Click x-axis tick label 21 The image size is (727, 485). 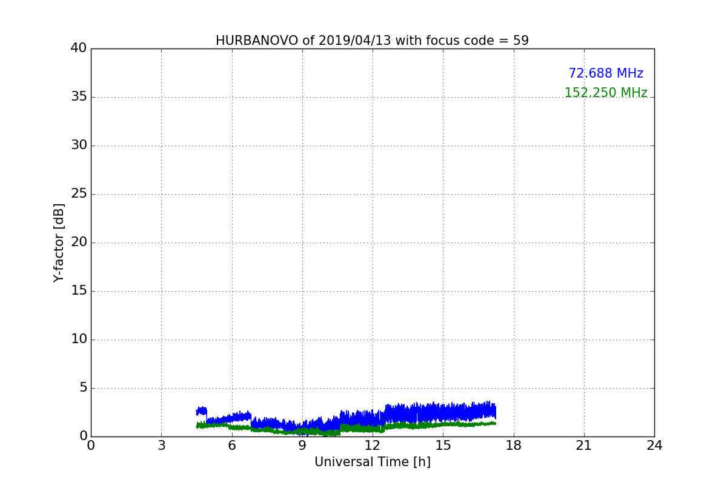[584, 445]
